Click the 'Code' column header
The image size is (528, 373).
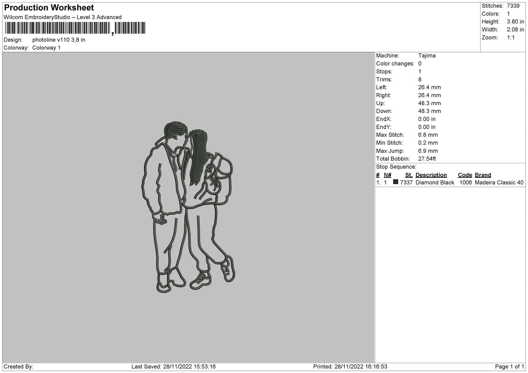[x=465, y=175]
